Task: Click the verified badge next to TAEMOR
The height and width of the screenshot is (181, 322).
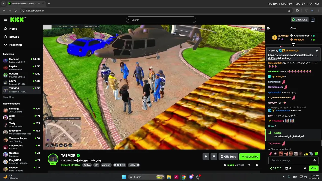Action: pyautogui.click(x=78, y=156)
